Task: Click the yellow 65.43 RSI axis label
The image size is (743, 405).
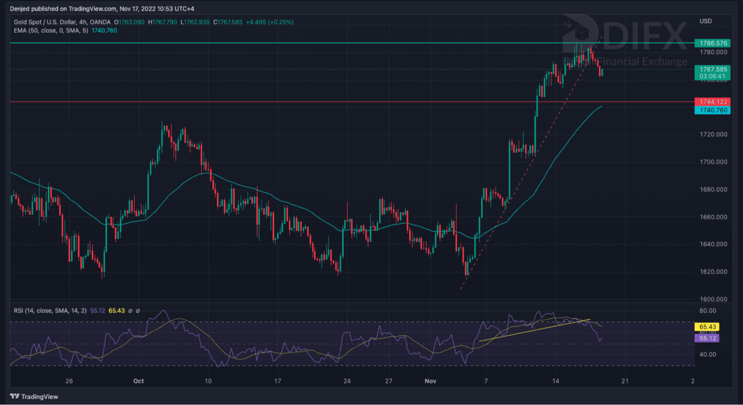Action: (707, 327)
